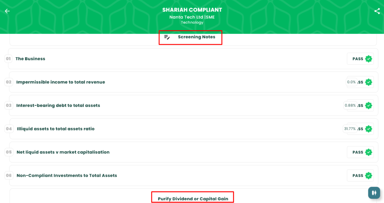Click the Screening Notes edit icon

[x=167, y=37]
